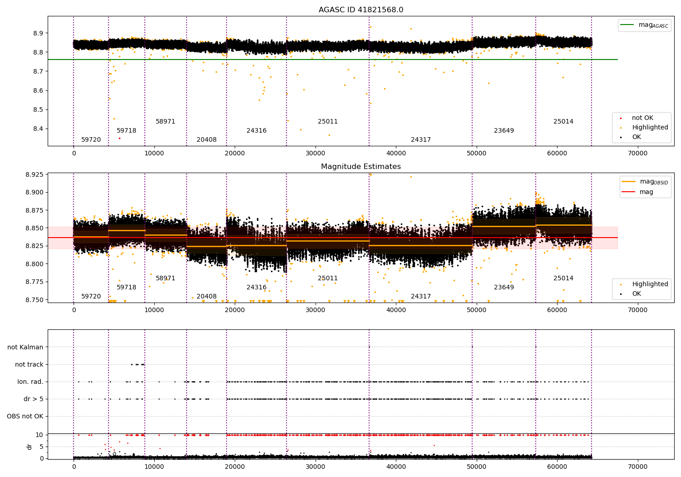
Task: Click the 'not Kalman' axis label
Action: (25, 347)
